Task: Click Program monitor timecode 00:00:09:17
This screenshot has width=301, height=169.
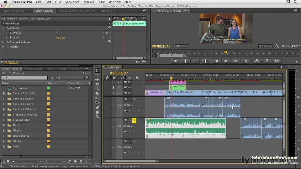Action: tap(161, 46)
